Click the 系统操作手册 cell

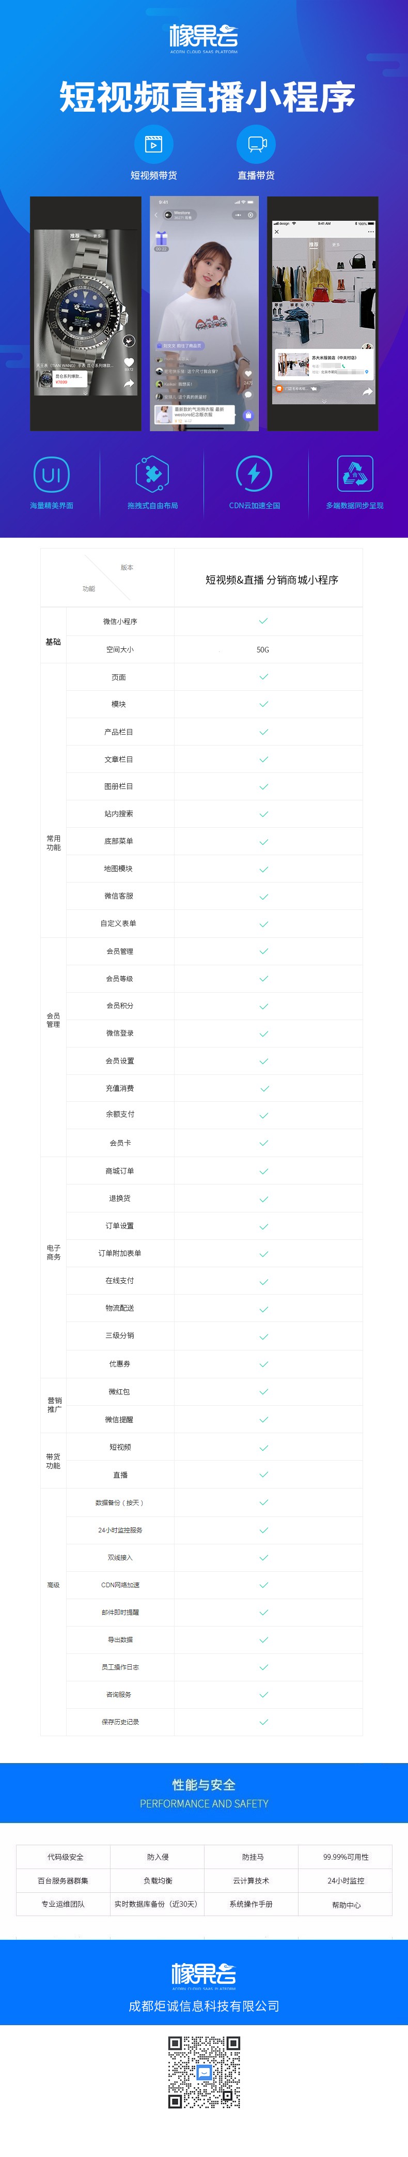tap(251, 1904)
